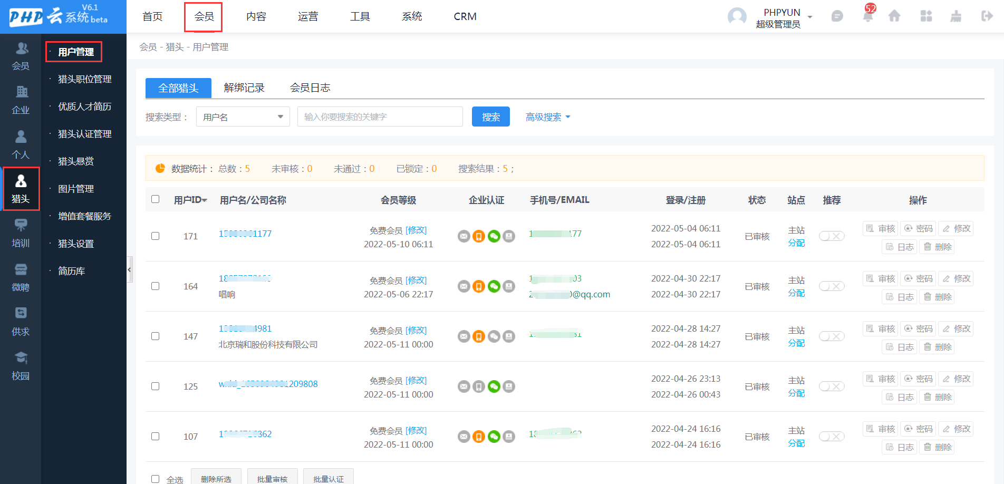Open the messages chat icon in header
The width and height of the screenshot is (1004, 484).
(x=837, y=16)
